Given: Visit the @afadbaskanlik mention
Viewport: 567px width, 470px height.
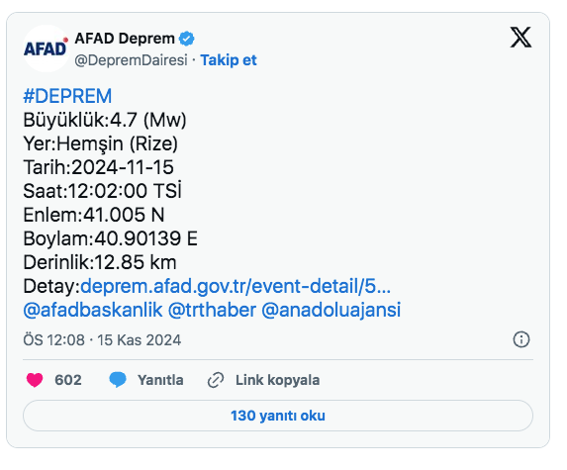Looking at the screenshot, I should point(93,311).
